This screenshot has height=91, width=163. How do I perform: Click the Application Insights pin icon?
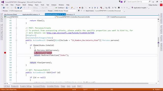pyautogui.click(x=132, y=8)
